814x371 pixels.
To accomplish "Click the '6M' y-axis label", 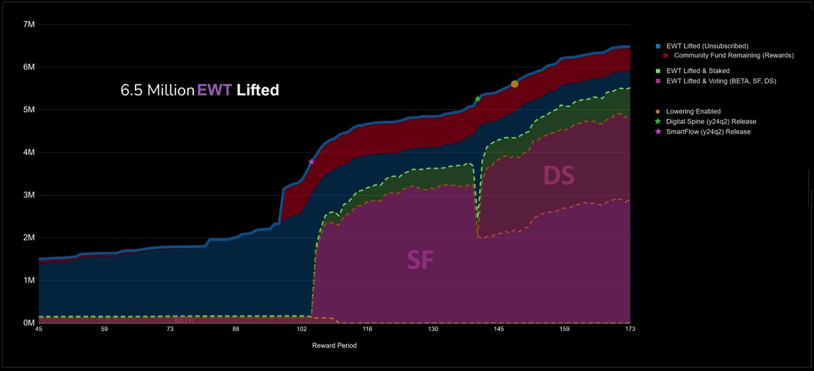I will point(29,67).
